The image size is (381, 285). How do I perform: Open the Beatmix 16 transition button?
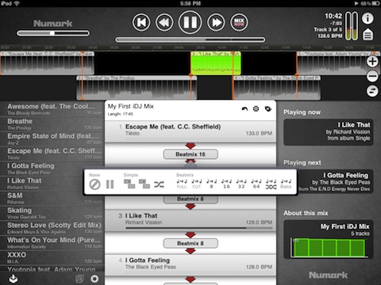pos(190,154)
